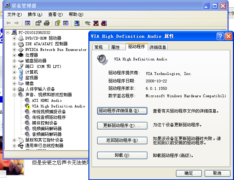Click the 确定 button

[x=189, y=173]
